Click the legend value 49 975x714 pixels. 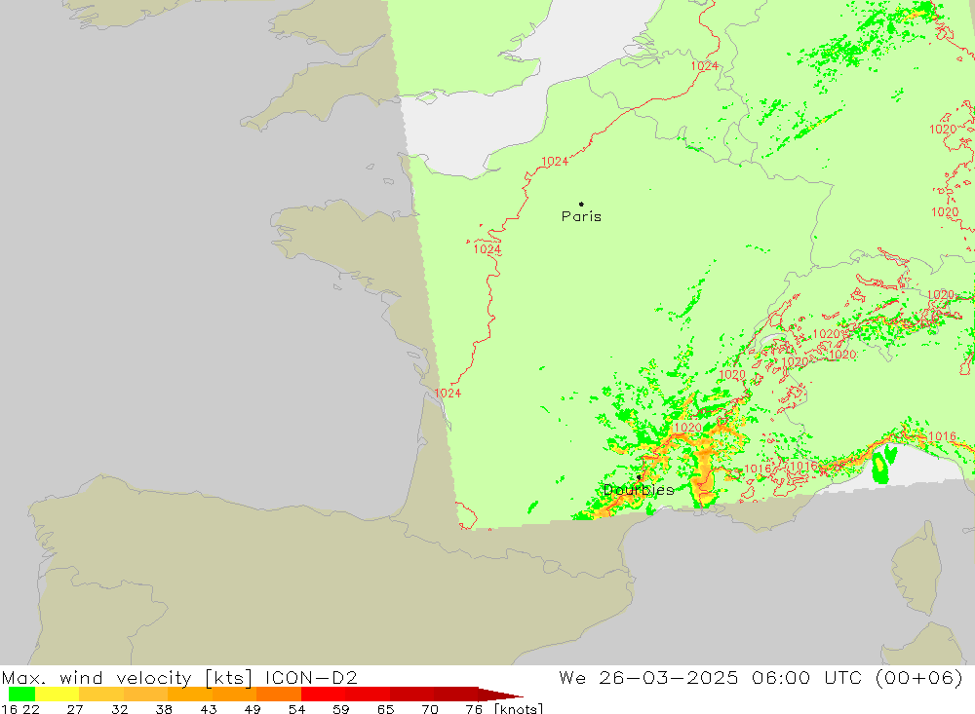point(253,709)
